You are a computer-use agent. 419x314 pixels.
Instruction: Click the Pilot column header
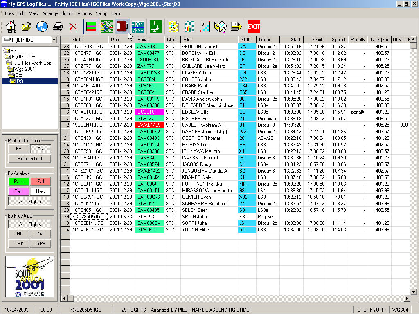[209, 40]
